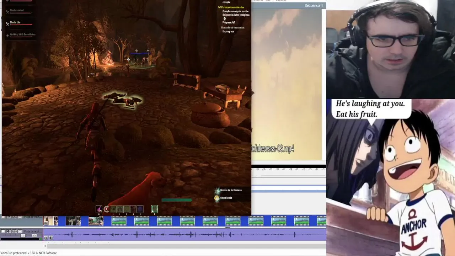Click the "He's laughing at you" meme image
Viewport: 455px width, 256px height.
click(x=391, y=177)
